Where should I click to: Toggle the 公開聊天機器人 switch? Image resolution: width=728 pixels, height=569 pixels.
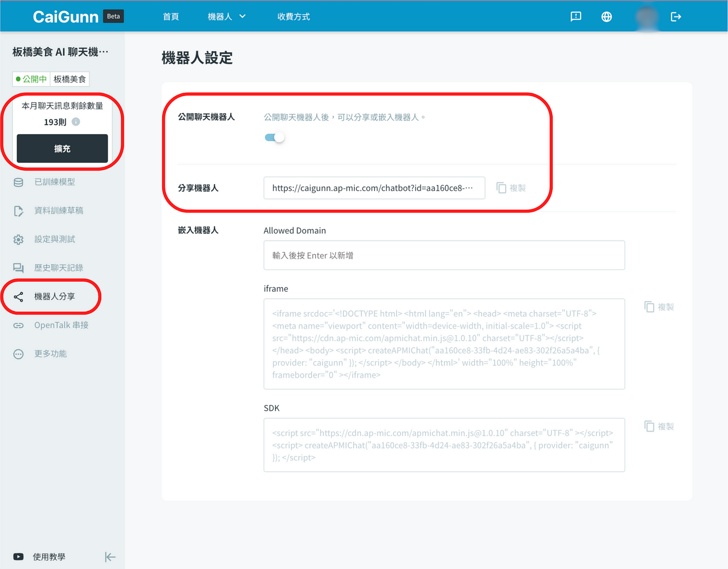(274, 137)
